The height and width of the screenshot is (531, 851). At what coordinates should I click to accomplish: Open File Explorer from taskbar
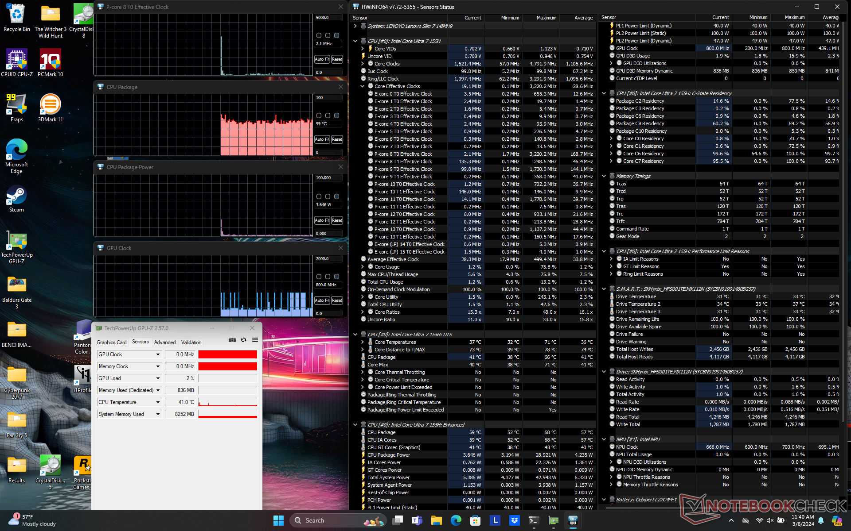tap(437, 520)
